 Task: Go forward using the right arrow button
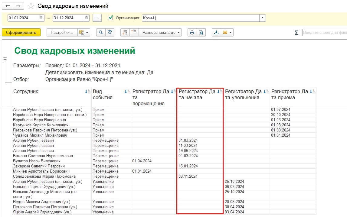[18, 6]
